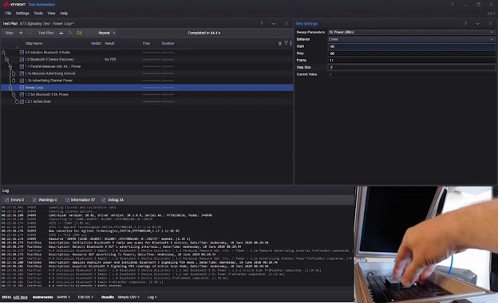Screen dimensions: 498x303
Task: Click the Points value input field
Action: tap(412, 61)
